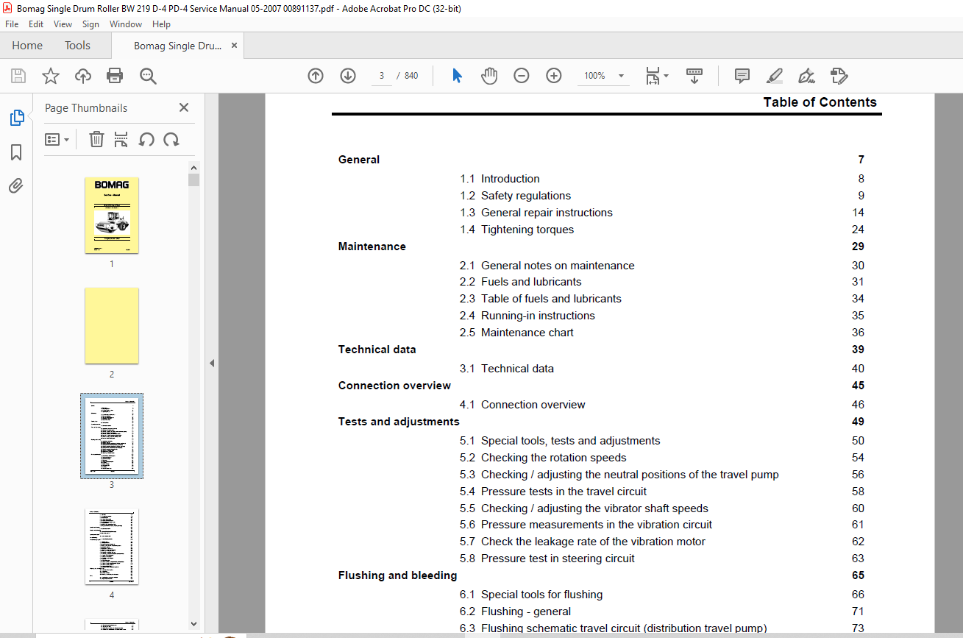Rotate page clockwise icon
The height and width of the screenshot is (638, 963).
point(171,139)
